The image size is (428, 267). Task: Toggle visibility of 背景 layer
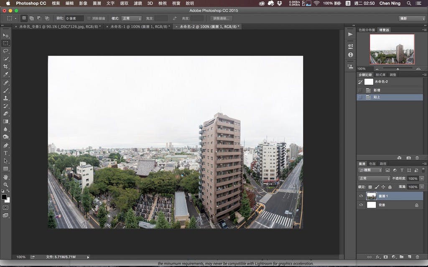point(361,205)
